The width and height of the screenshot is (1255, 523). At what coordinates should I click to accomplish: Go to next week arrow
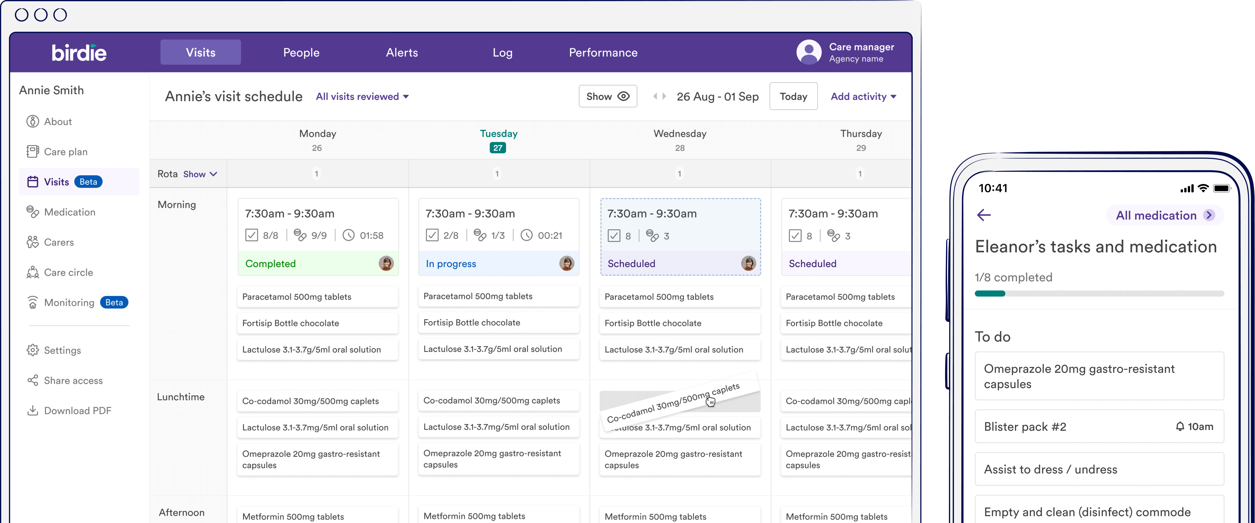665,96
